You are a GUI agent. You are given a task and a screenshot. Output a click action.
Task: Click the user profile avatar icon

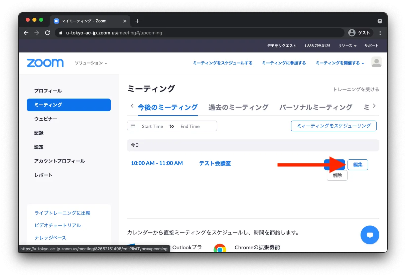pos(377,62)
